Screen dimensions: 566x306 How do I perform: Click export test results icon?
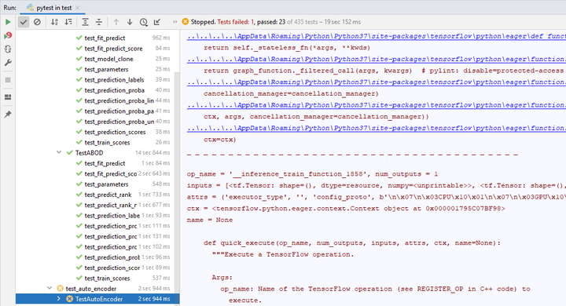pyautogui.click(x=157, y=22)
